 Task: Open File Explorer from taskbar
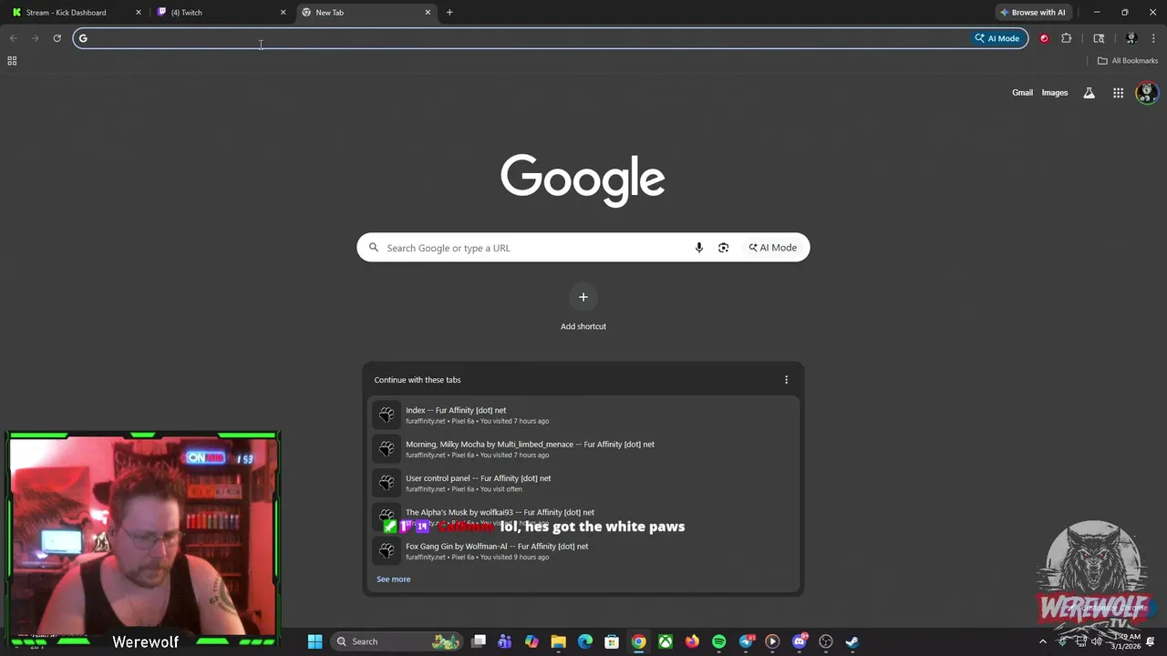tap(558, 641)
